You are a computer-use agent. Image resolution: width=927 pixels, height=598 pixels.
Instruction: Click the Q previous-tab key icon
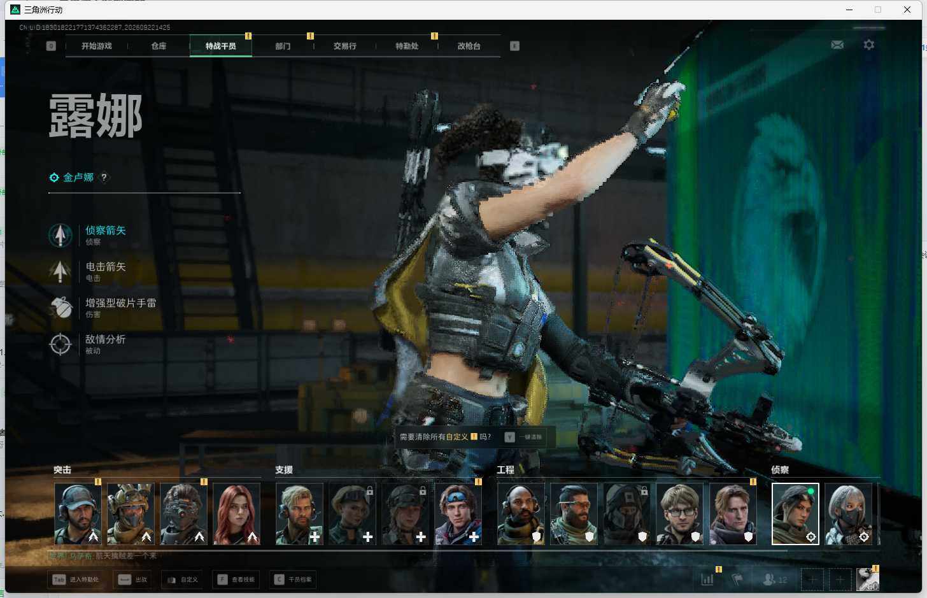(51, 46)
